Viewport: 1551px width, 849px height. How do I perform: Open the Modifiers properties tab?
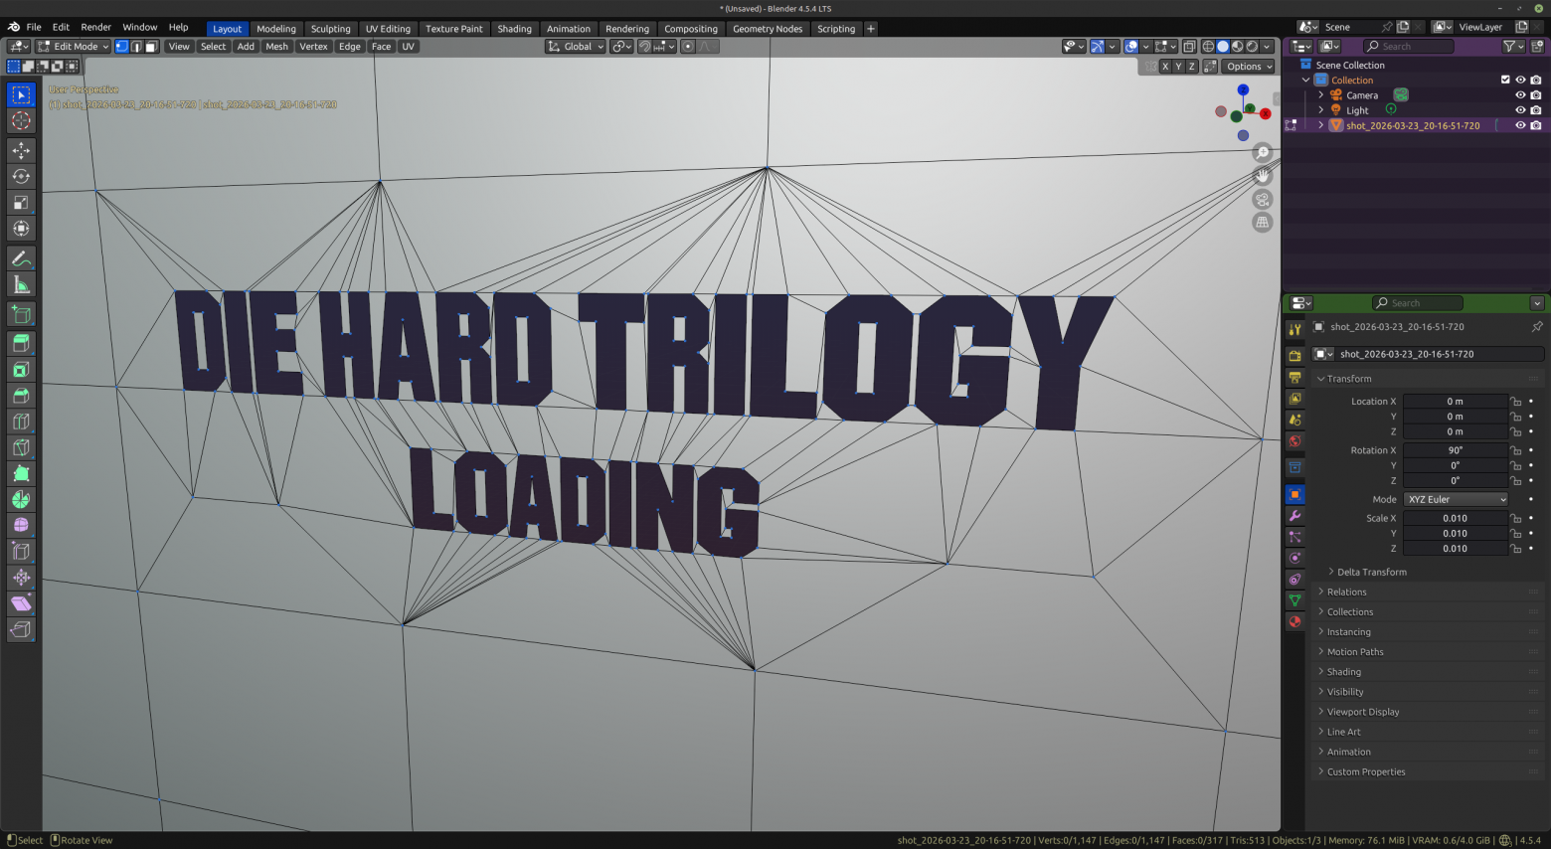tap(1294, 516)
